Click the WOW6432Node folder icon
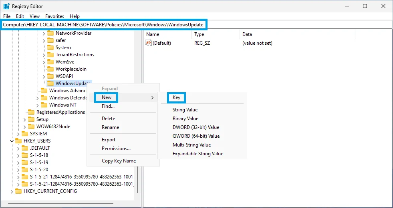This screenshot has width=393, height=208. (x=31, y=127)
